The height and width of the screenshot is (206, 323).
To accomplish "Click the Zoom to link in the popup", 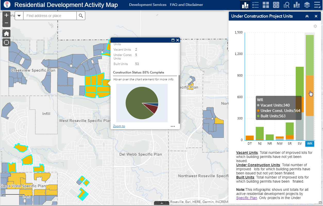I will 119,126.
